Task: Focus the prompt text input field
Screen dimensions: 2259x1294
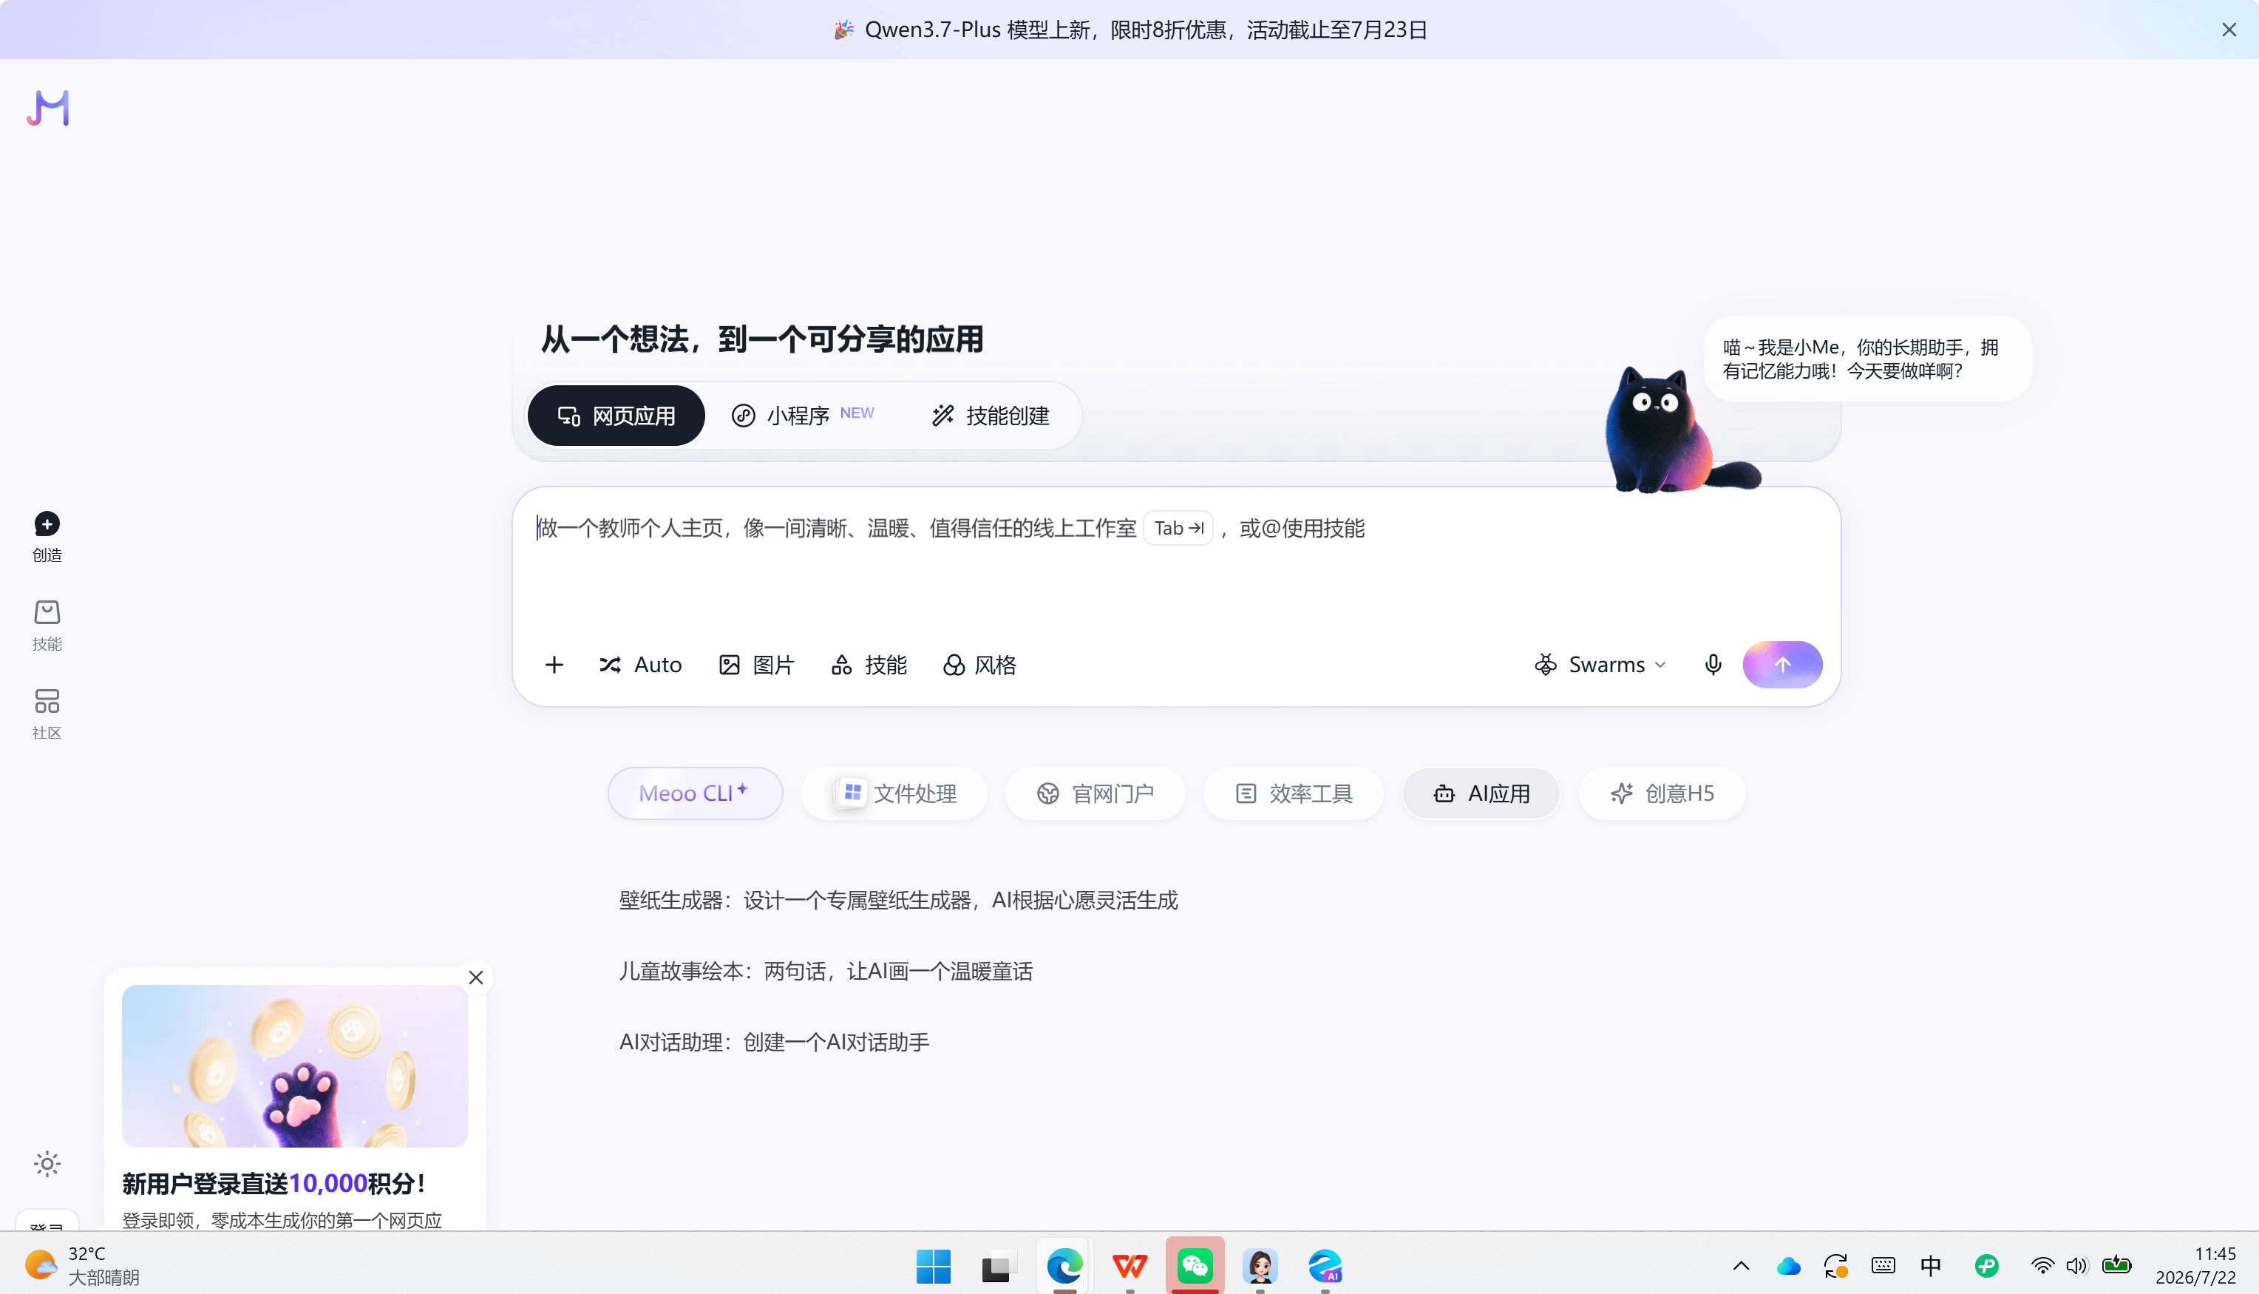Action: pyautogui.click(x=1175, y=560)
